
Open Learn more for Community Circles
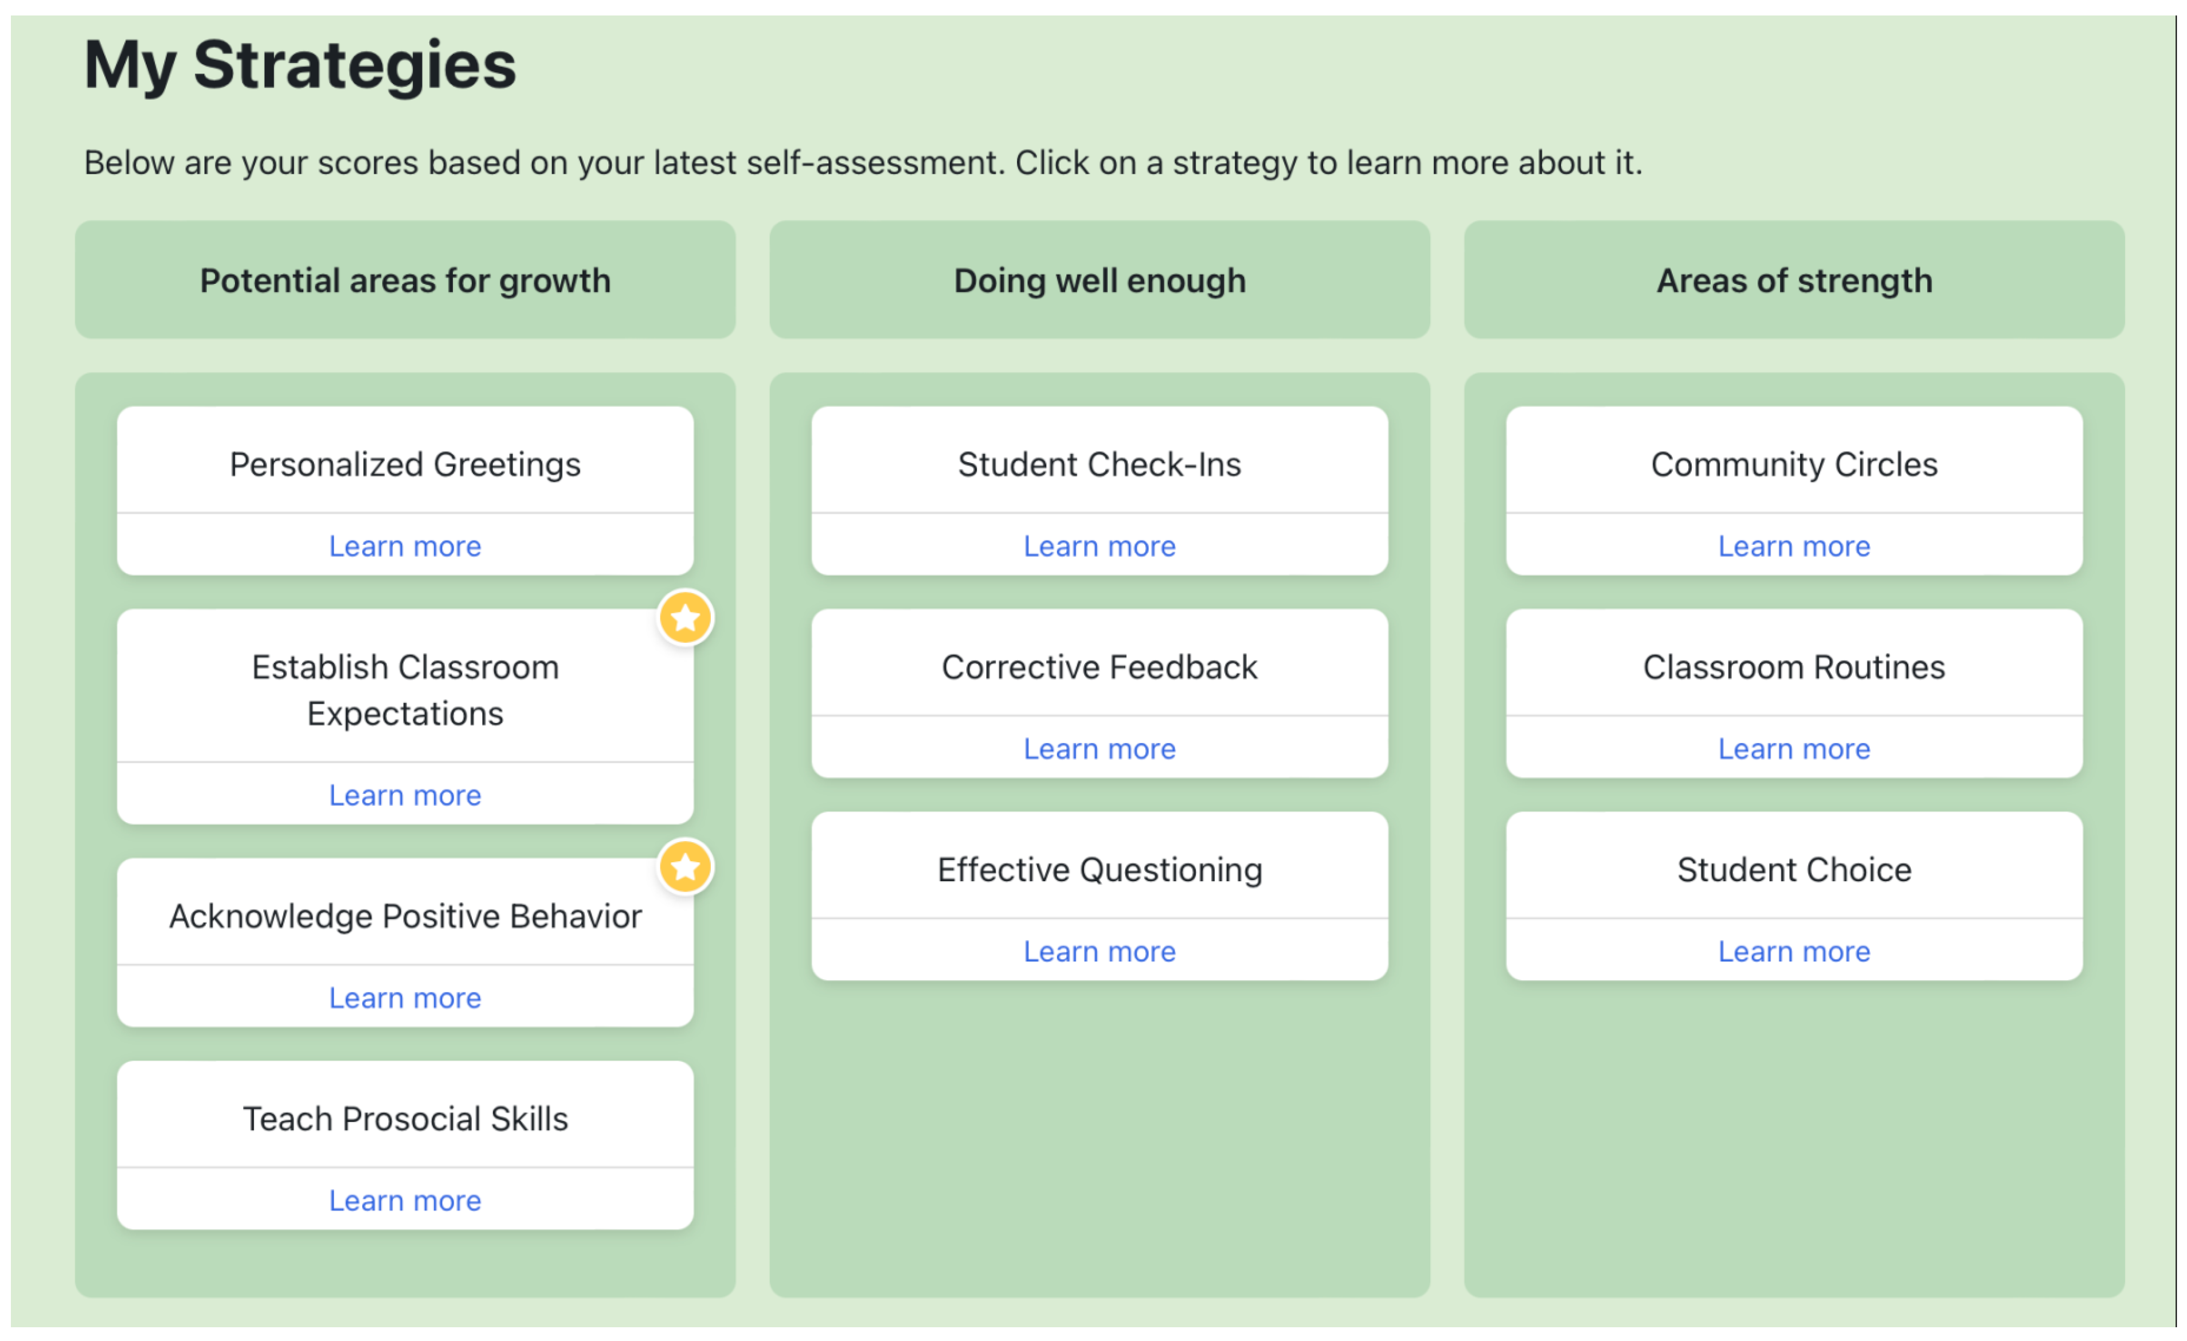click(x=1794, y=546)
